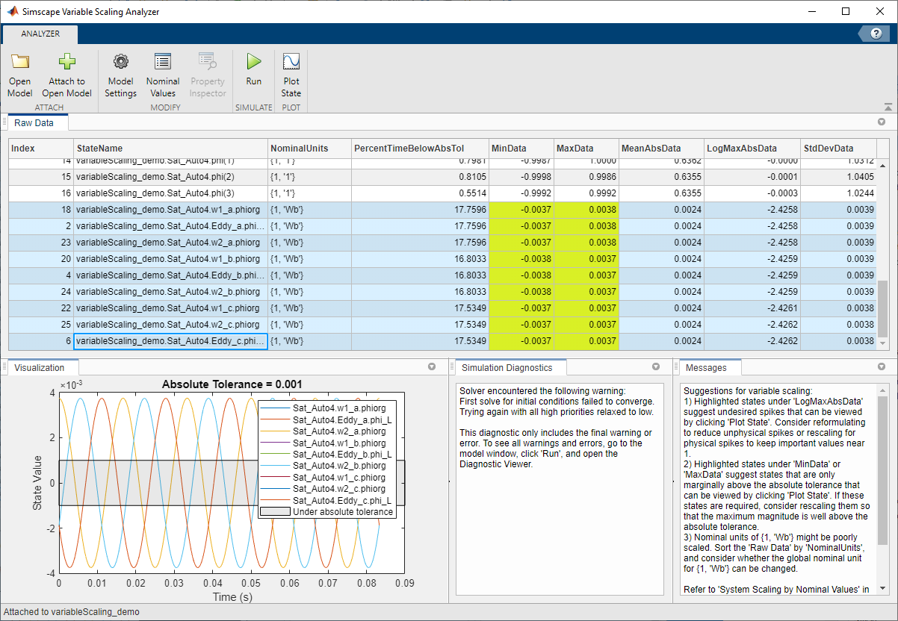Viewport: 898px width, 621px height.
Task: Click the Open Model folder icon
Action: click(20, 63)
